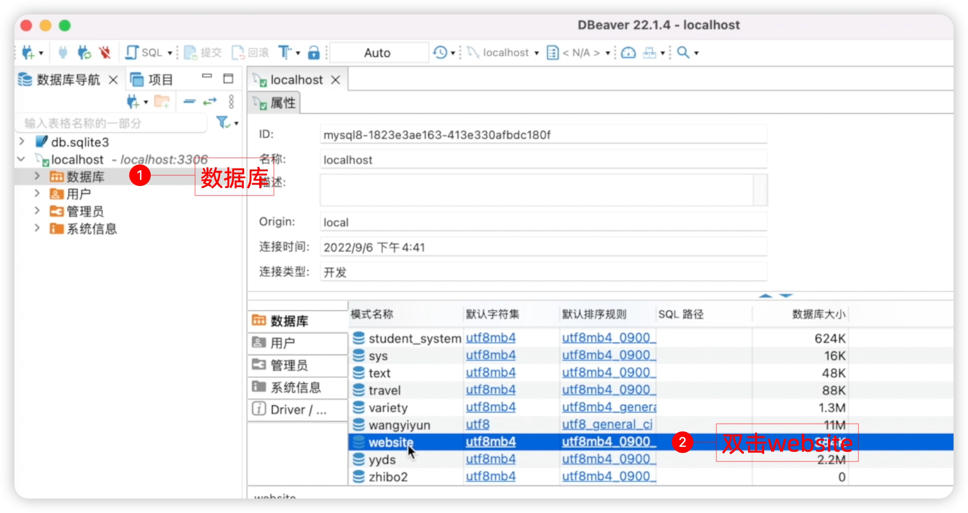This screenshot has width=968, height=513.
Task: Select db.sqlite3 in the navigator tree
Action: click(80, 142)
